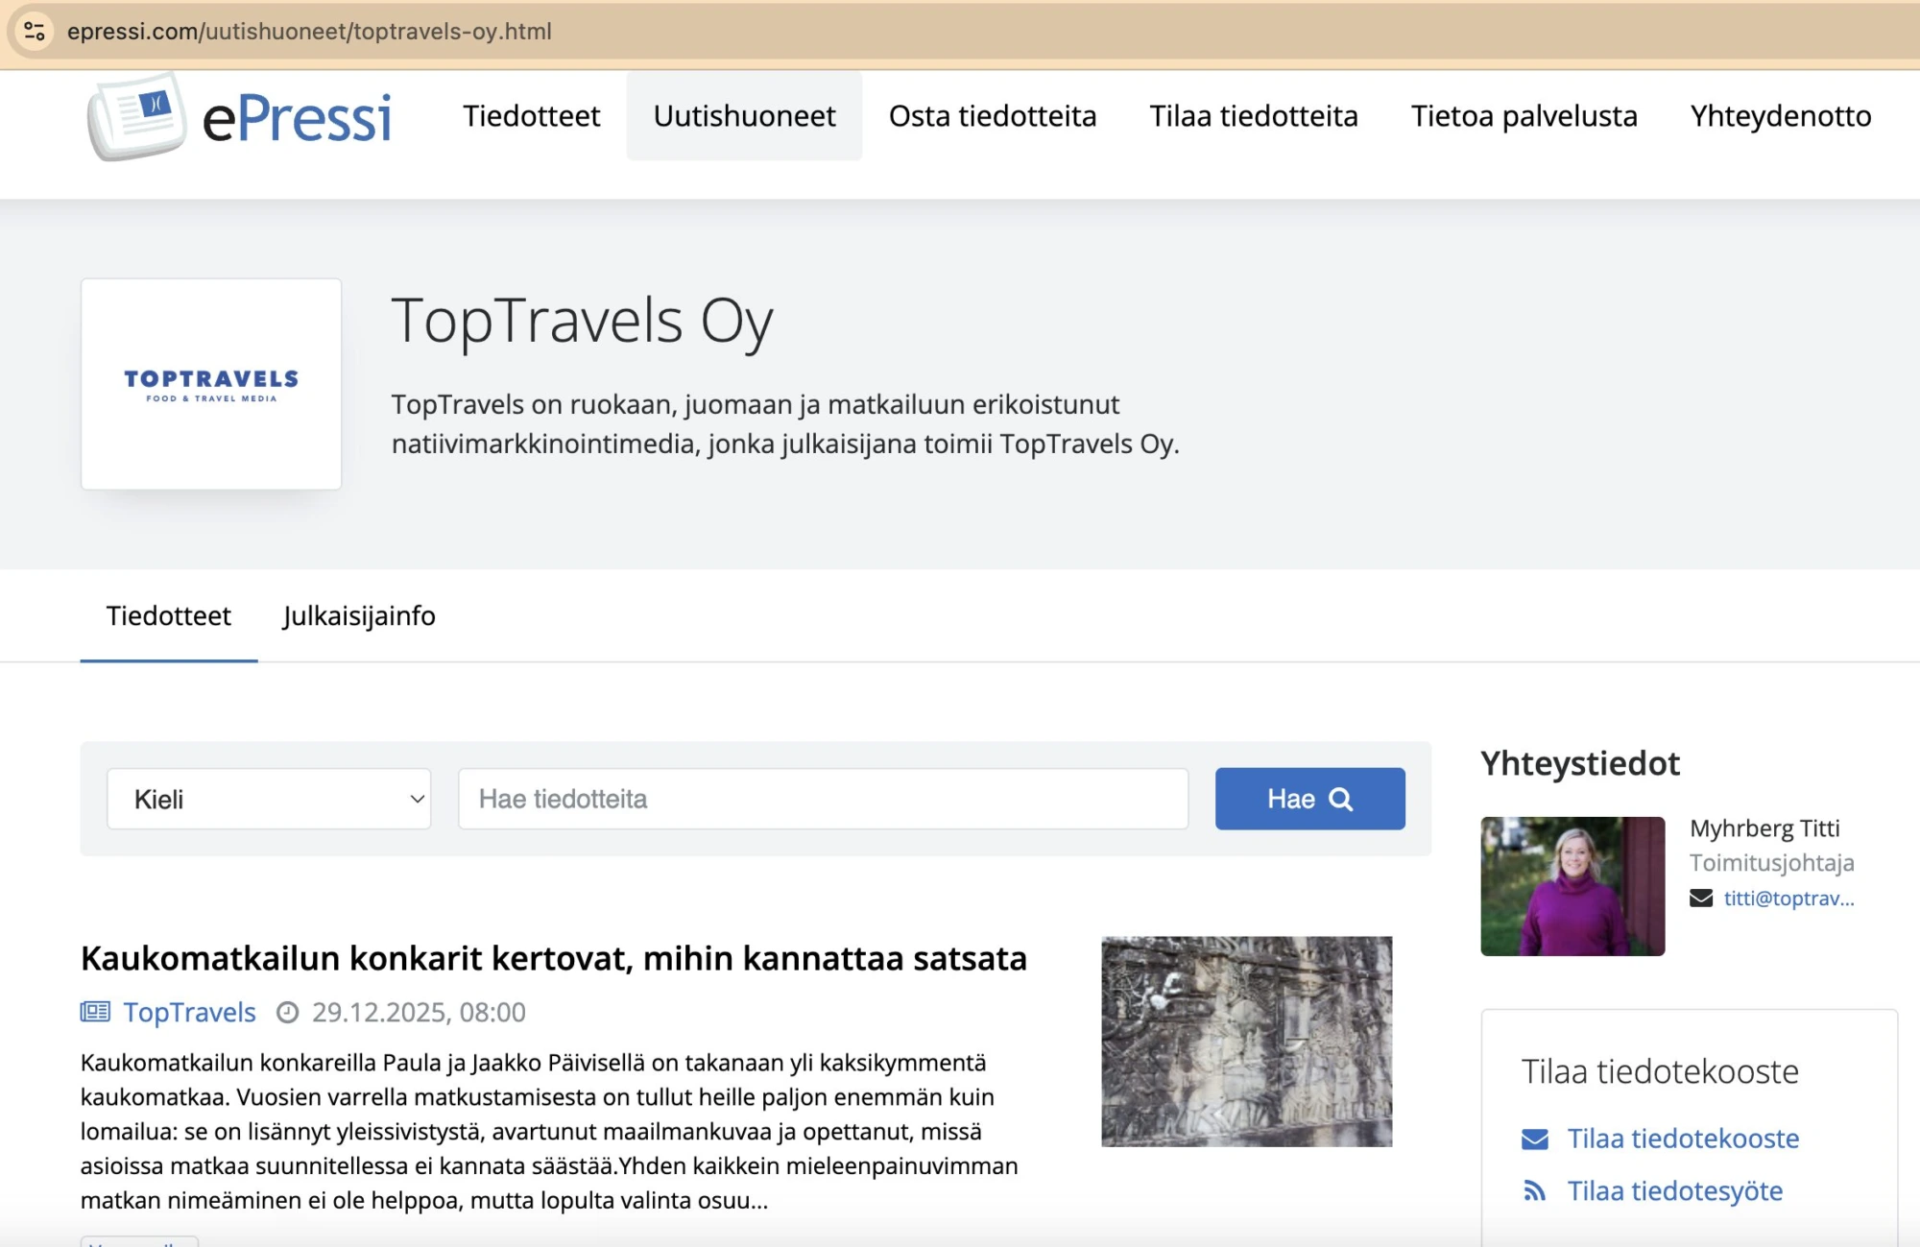Click the envelope icon beside Tilaa tiedotekooste
The height and width of the screenshot is (1247, 1920).
click(1534, 1139)
